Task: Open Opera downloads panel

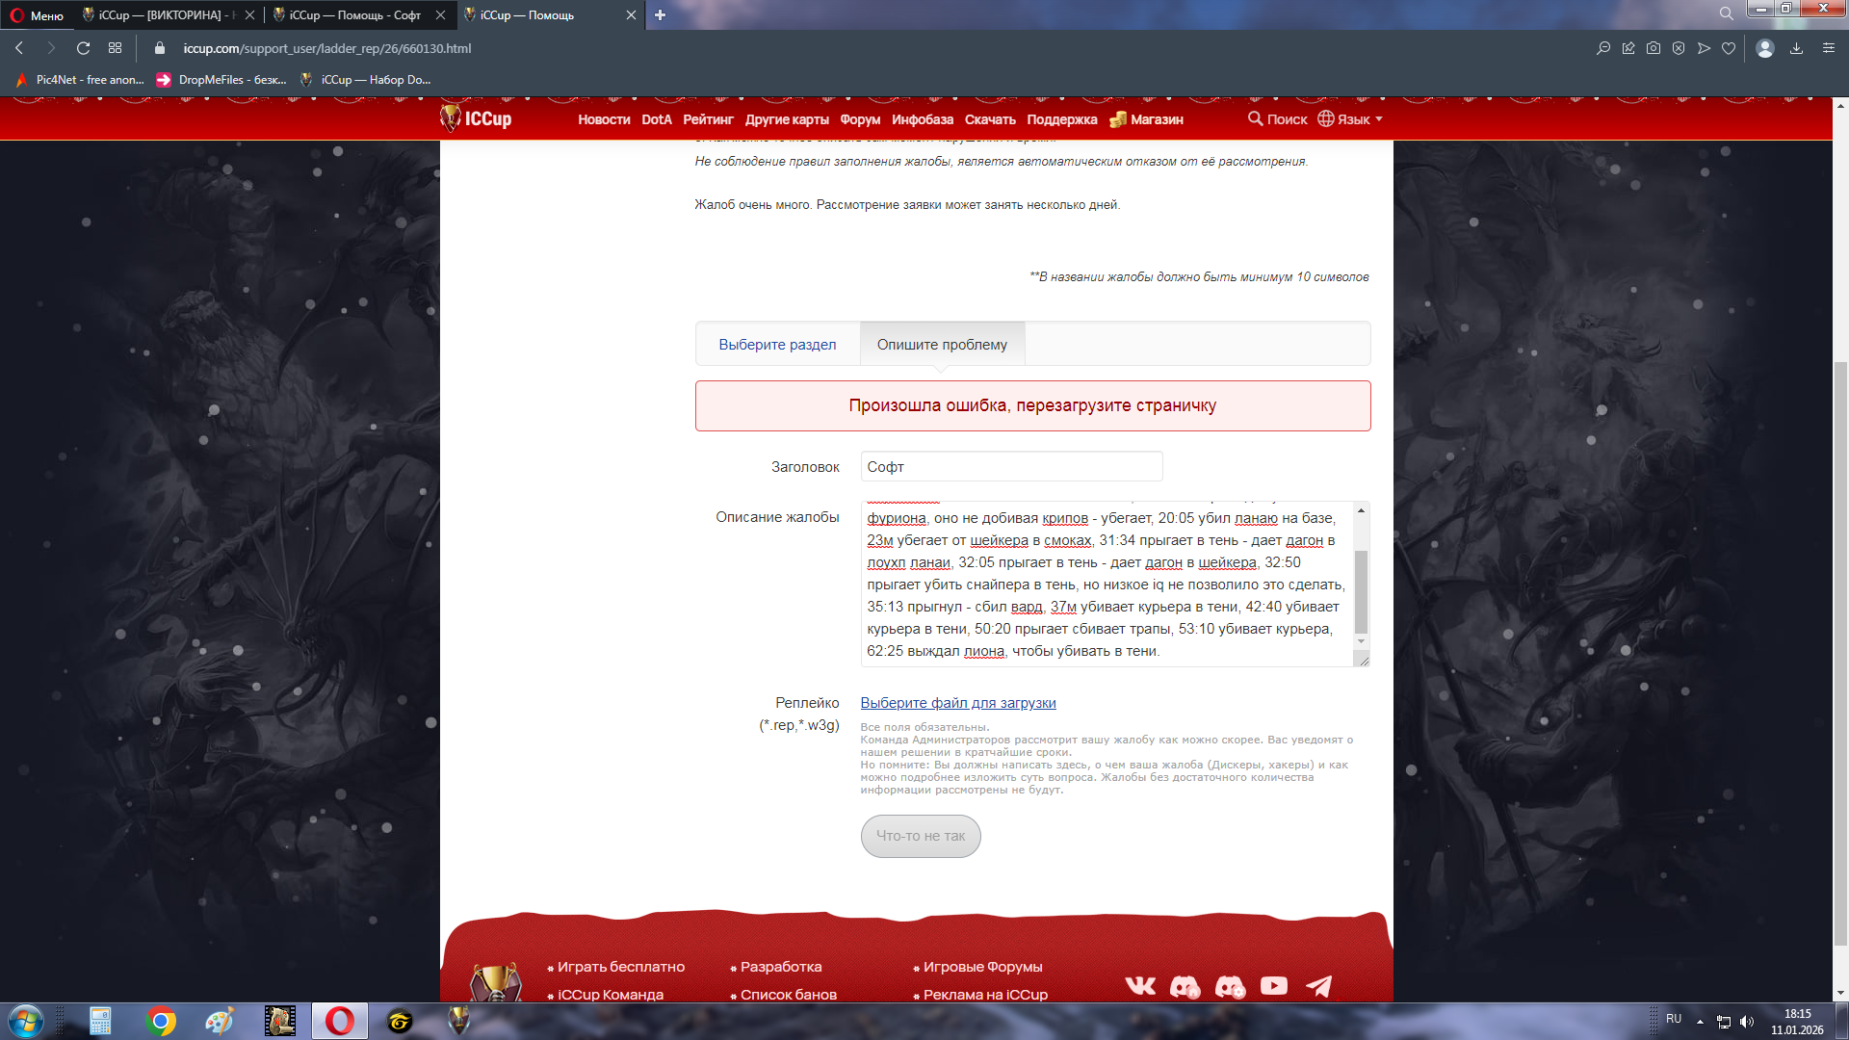Action: 1796,48
